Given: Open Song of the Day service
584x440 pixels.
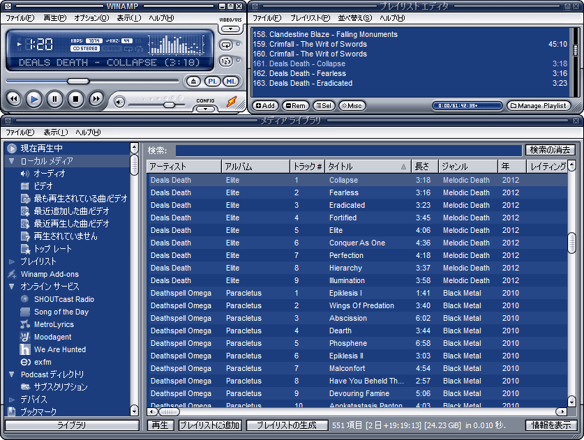Looking at the screenshot, I should click(61, 312).
